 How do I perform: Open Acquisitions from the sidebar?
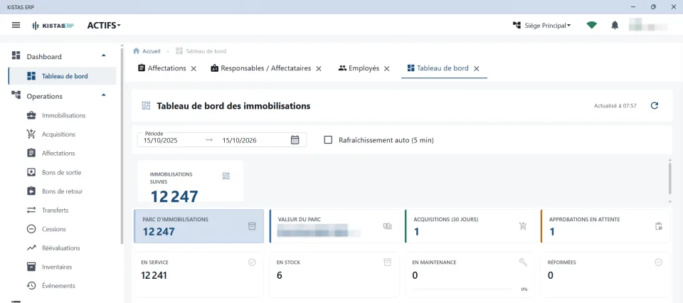(58, 134)
